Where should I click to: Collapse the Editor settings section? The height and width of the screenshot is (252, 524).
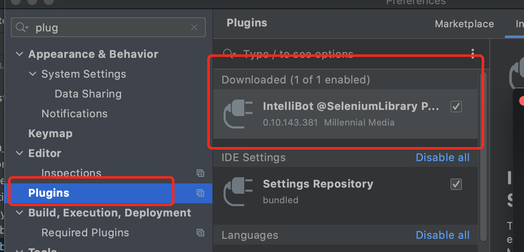click(19, 153)
